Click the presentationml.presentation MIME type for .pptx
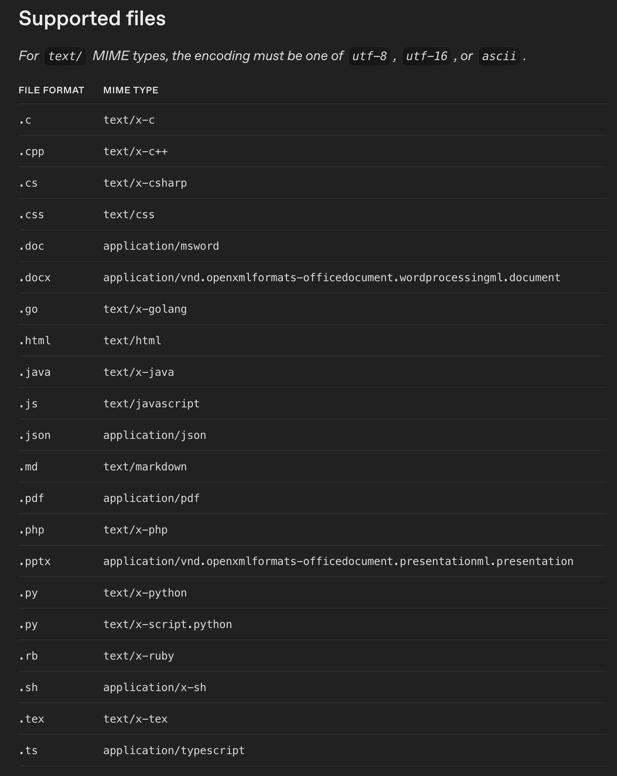 pyautogui.click(x=338, y=562)
